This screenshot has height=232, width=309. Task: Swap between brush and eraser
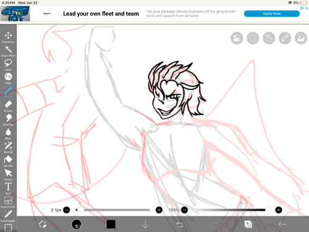tap(43, 224)
